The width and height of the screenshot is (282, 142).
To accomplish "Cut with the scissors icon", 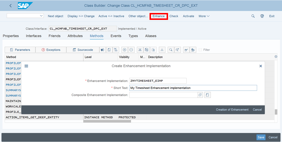I will 140,50.
